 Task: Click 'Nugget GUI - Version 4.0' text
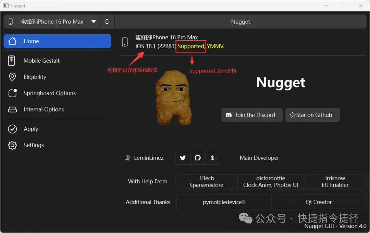pyautogui.click(x=335, y=226)
